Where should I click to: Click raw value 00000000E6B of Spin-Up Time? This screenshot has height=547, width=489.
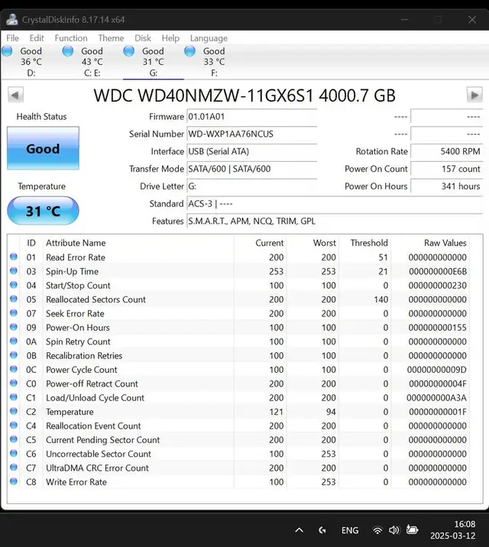[438, 272]
